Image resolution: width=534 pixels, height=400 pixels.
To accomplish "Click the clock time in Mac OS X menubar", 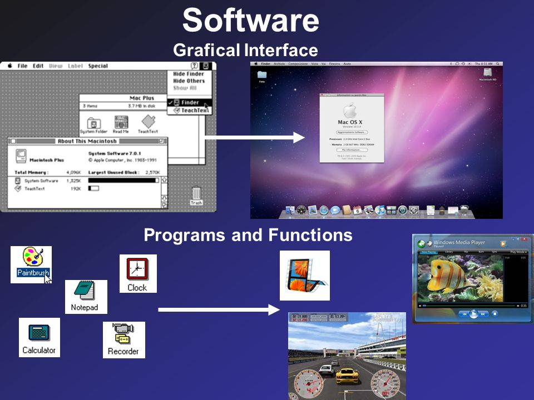I will pyautogui.click(x=483, y=63).
